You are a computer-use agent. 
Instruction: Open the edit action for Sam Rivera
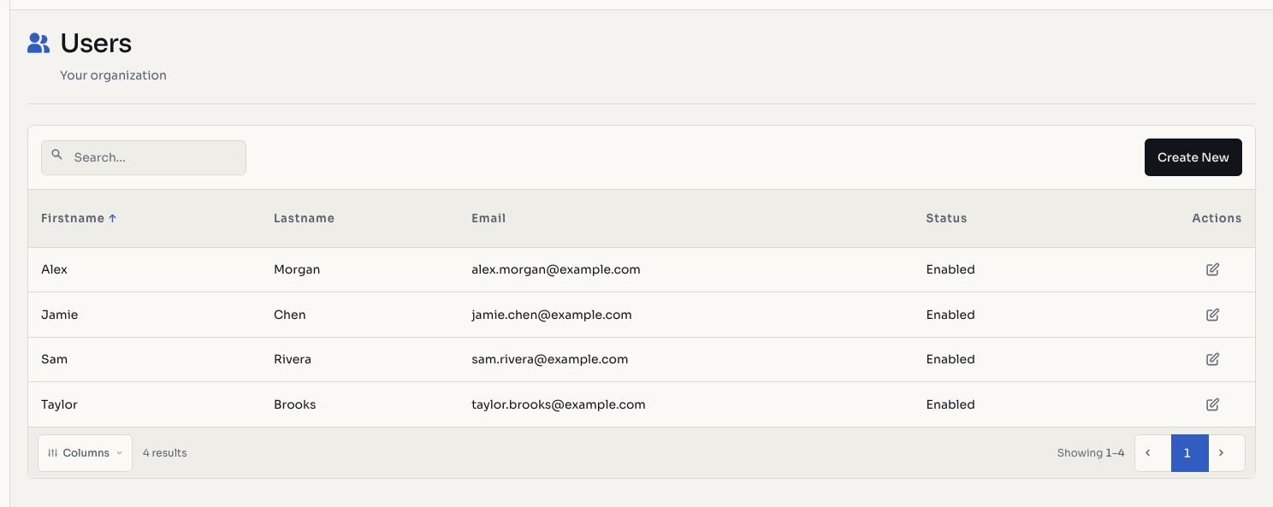click(x=1212, y=359)
